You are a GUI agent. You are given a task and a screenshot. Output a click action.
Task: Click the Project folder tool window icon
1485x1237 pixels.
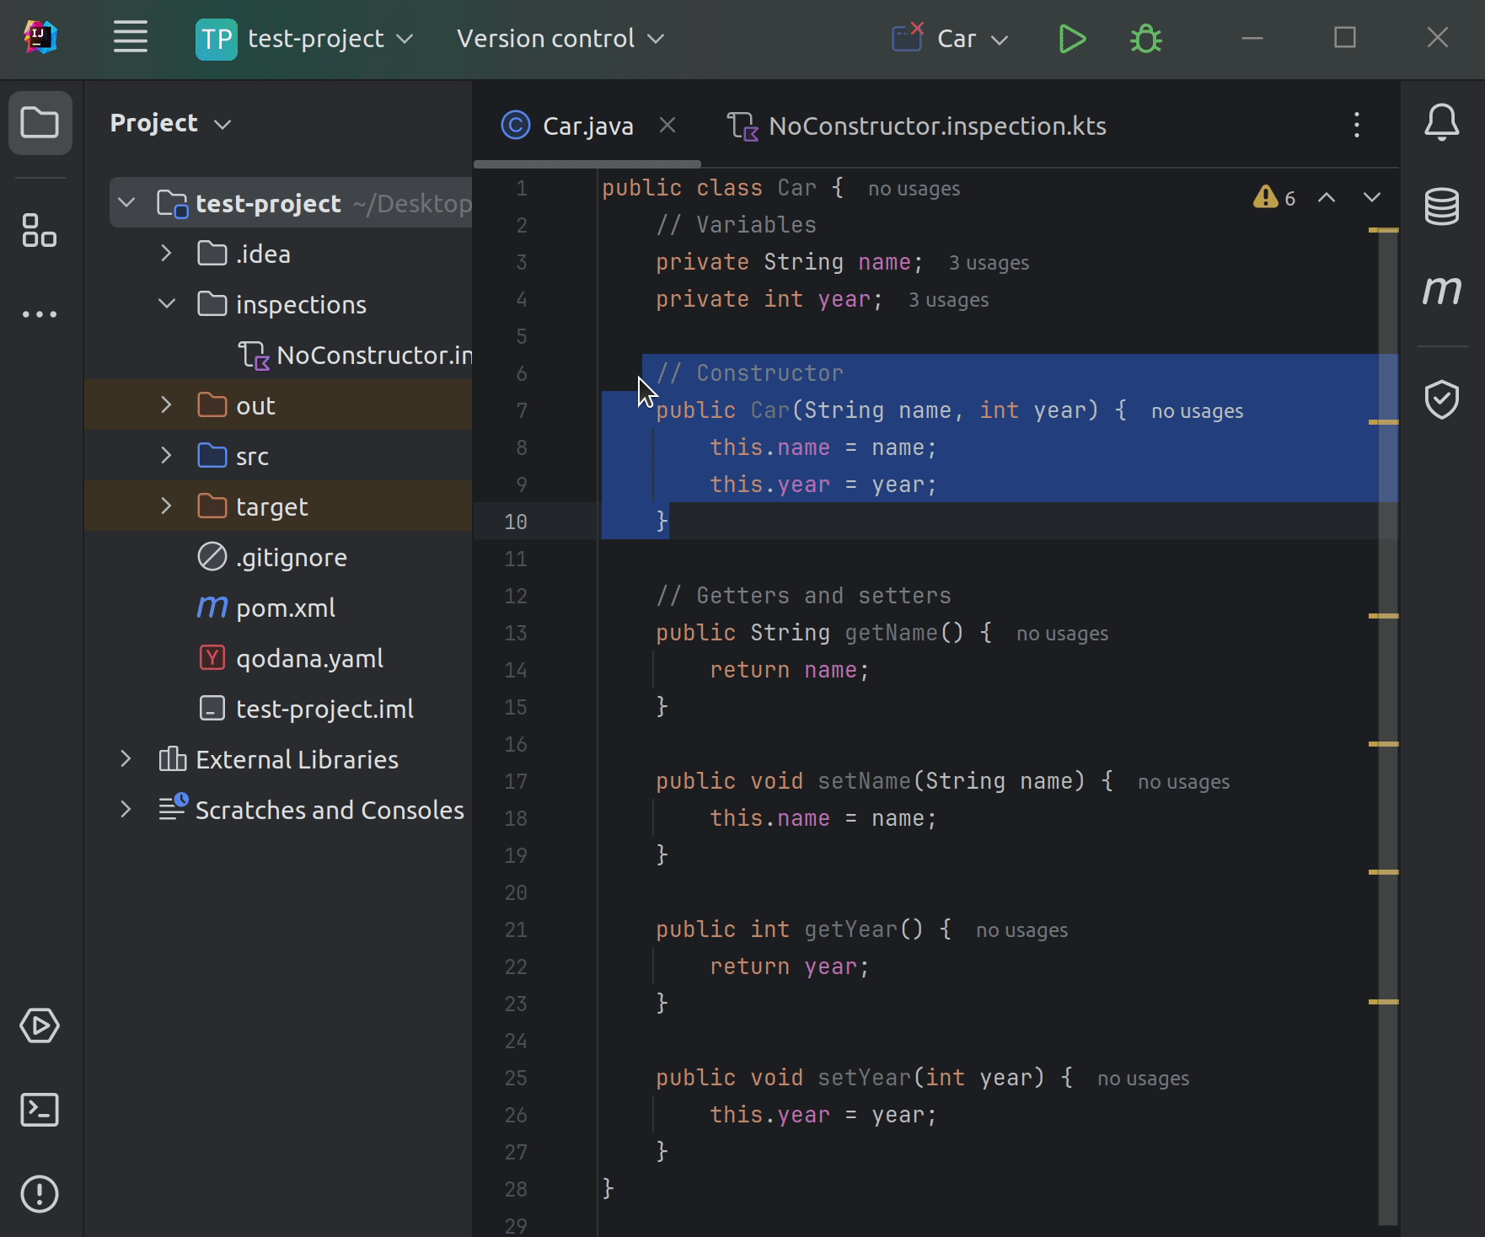[40, 123]
